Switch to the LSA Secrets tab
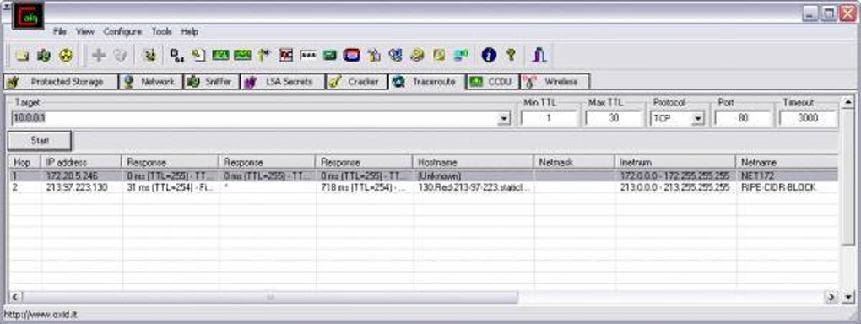 (282, 82)
